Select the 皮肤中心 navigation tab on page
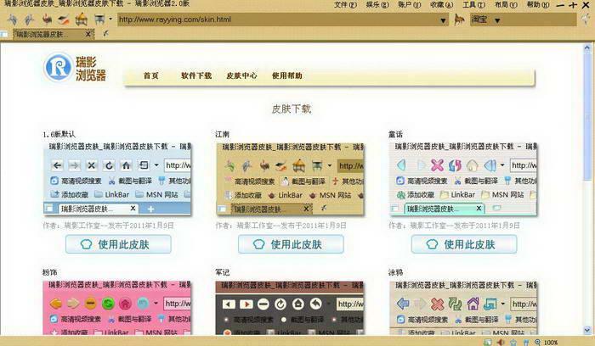The height and width of the screenshot is (346, 595). tap(241, 75)
